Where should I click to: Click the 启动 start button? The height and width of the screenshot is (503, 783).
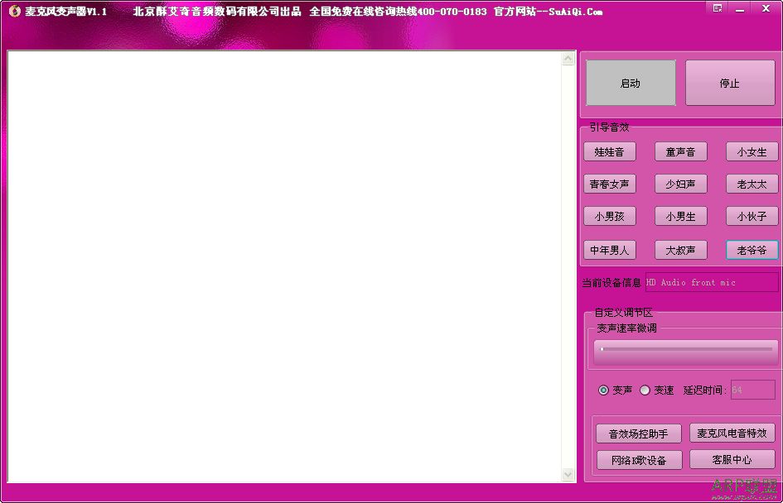coord(631,84)
